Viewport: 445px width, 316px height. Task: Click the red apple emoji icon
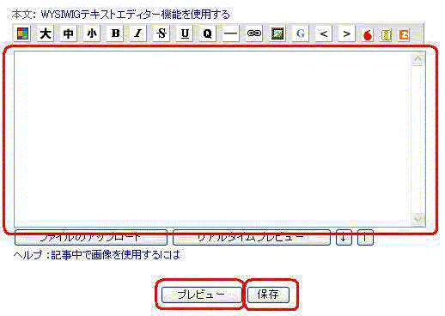pyautogui.click(x=368, y=35)
